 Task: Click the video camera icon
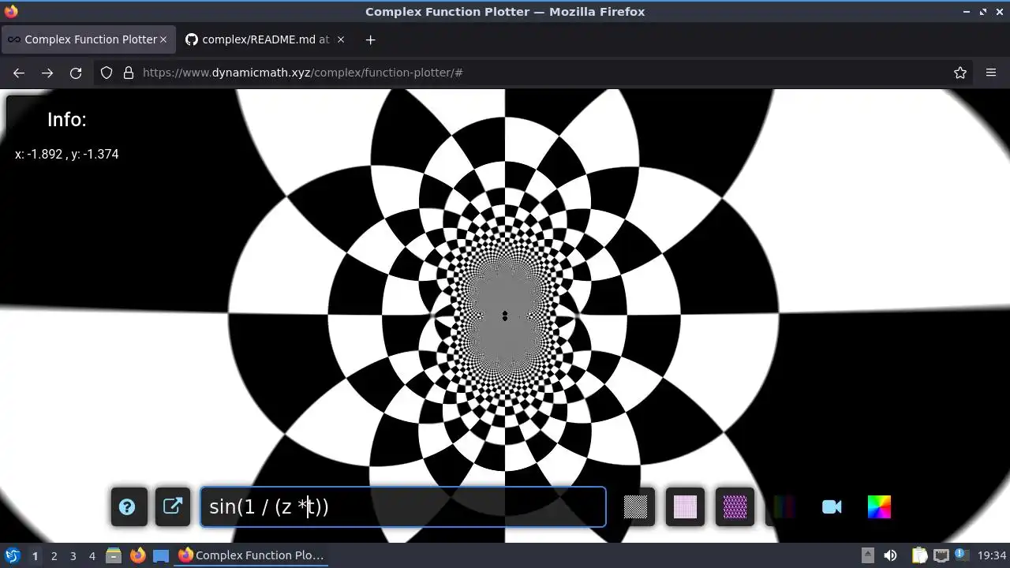[x=832, y=507]
